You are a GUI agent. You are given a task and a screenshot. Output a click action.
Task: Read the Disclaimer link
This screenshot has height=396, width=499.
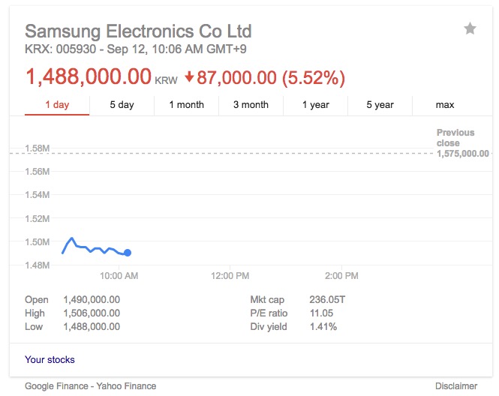click(455, 386)
